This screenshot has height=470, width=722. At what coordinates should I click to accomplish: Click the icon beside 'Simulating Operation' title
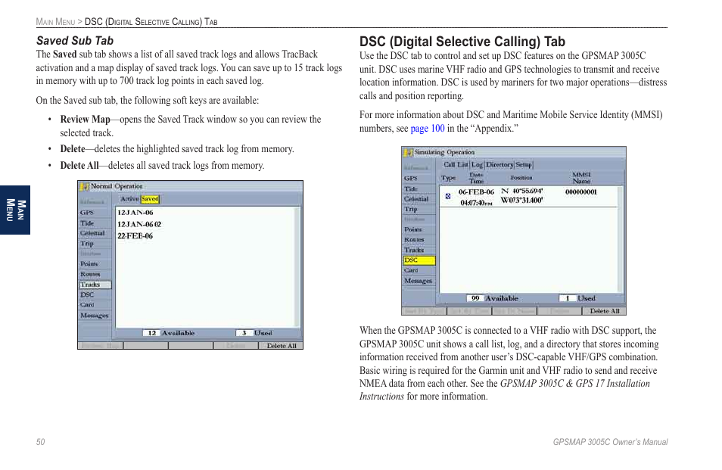pos(408,152)
